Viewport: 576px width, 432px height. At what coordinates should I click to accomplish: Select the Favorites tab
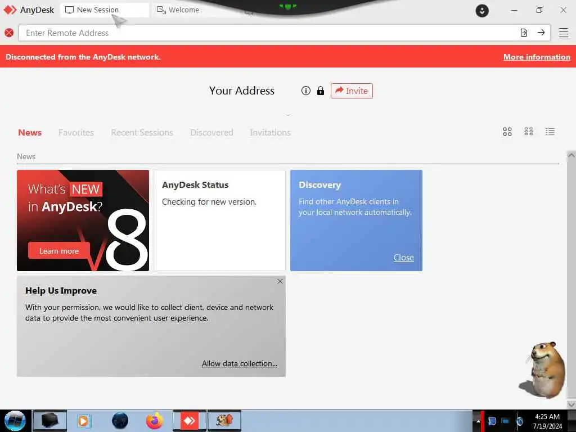76,133
